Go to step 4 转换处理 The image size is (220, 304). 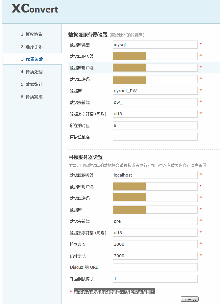click(32, 72)
